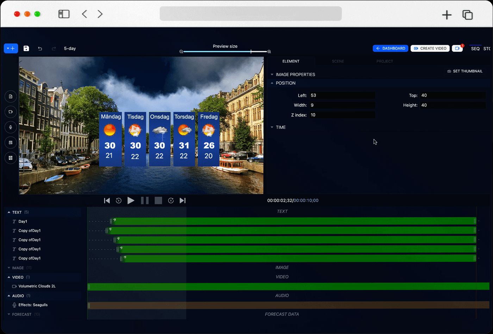The height and width of the screenshot is (334, 493).
Task: Skip to the end of the timeline
Action: click(182, 201)
